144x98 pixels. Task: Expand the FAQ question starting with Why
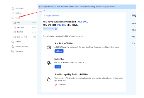pos(133,37)
